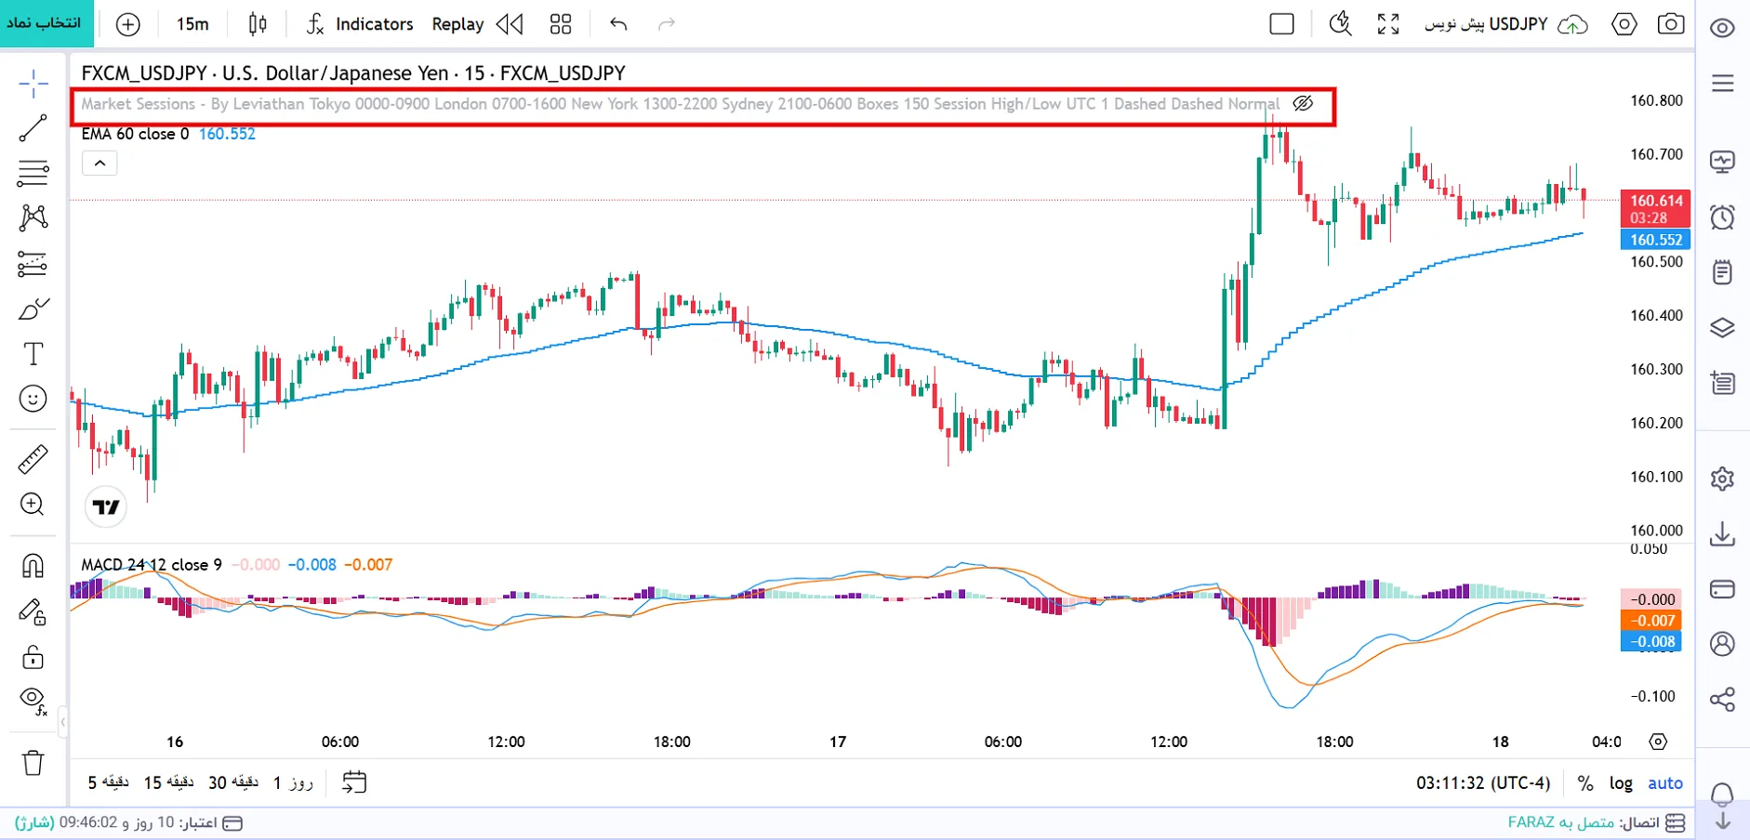Click the انتخاب نماد symbol button
1750x840 pixels.
tap(46, 23)
